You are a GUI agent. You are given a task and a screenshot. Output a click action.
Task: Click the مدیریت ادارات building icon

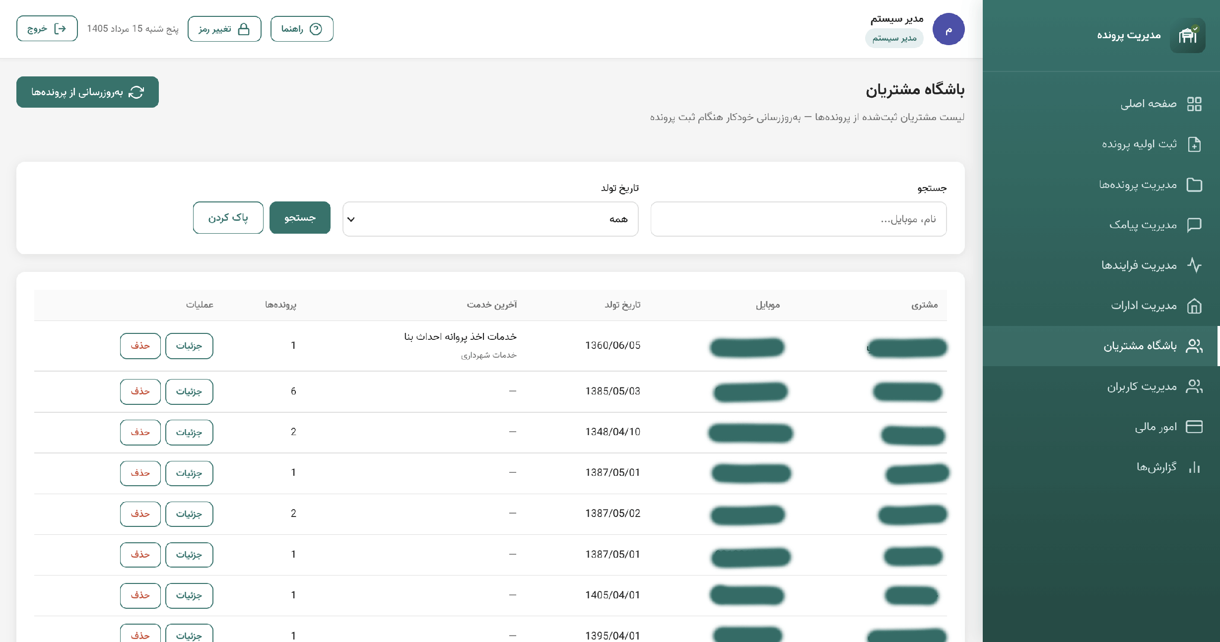click(x=1194, y=306)
